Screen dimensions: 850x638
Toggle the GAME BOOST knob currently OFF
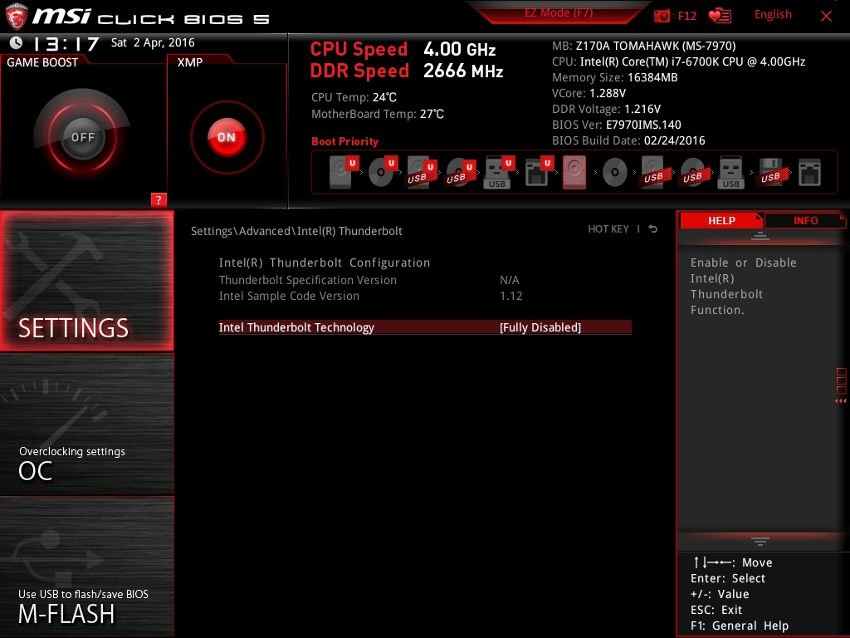pyautogui.click(x=82, y=137)
